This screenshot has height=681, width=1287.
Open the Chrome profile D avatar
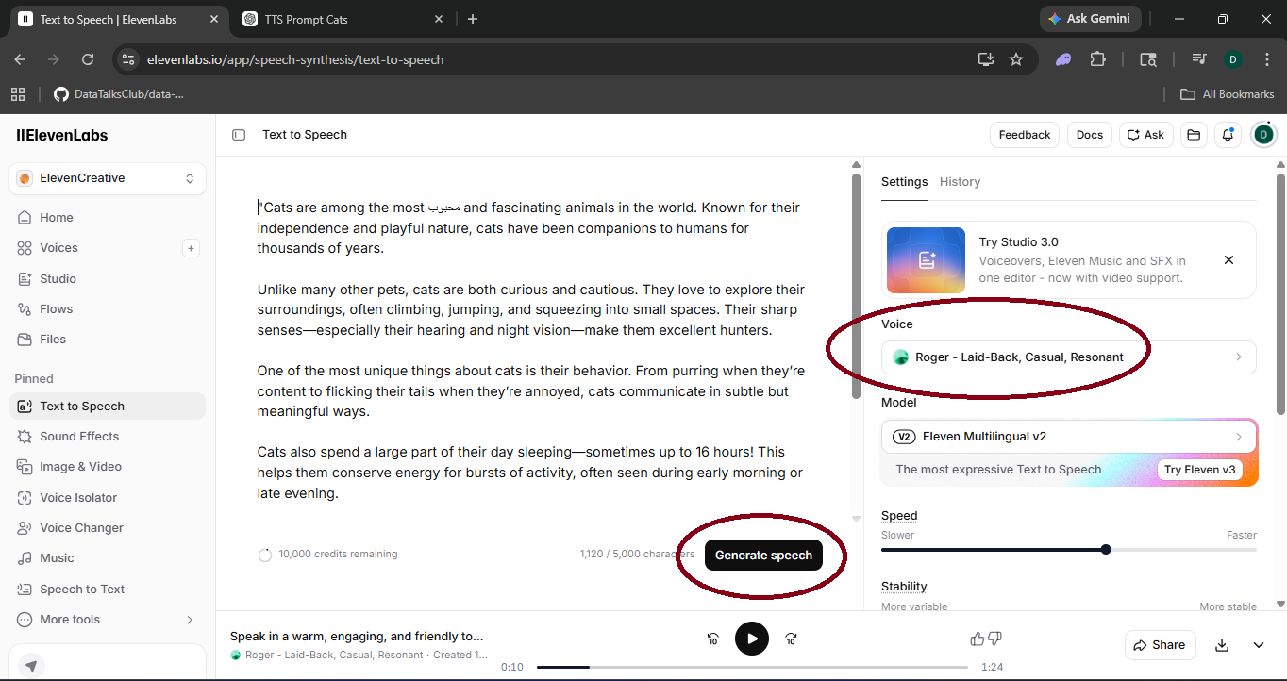[x=1232, y=59]
